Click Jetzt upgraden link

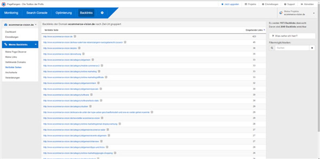230,4
